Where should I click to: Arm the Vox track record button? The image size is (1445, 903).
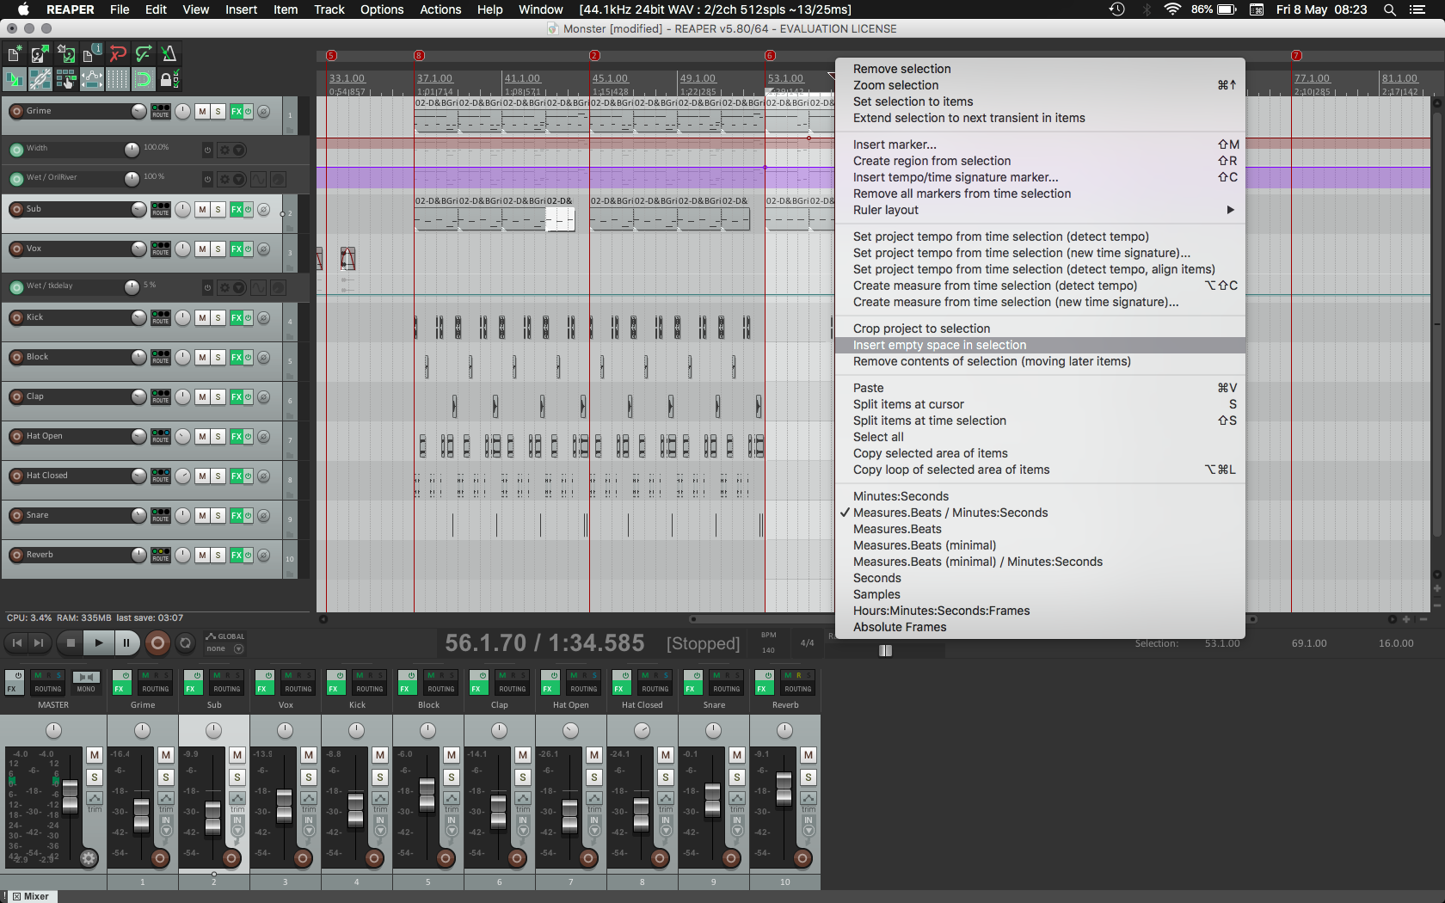[x=16, y=249]
